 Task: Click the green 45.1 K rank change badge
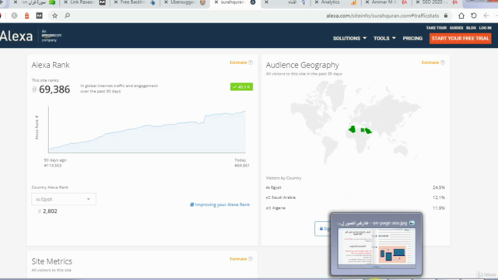241,86
